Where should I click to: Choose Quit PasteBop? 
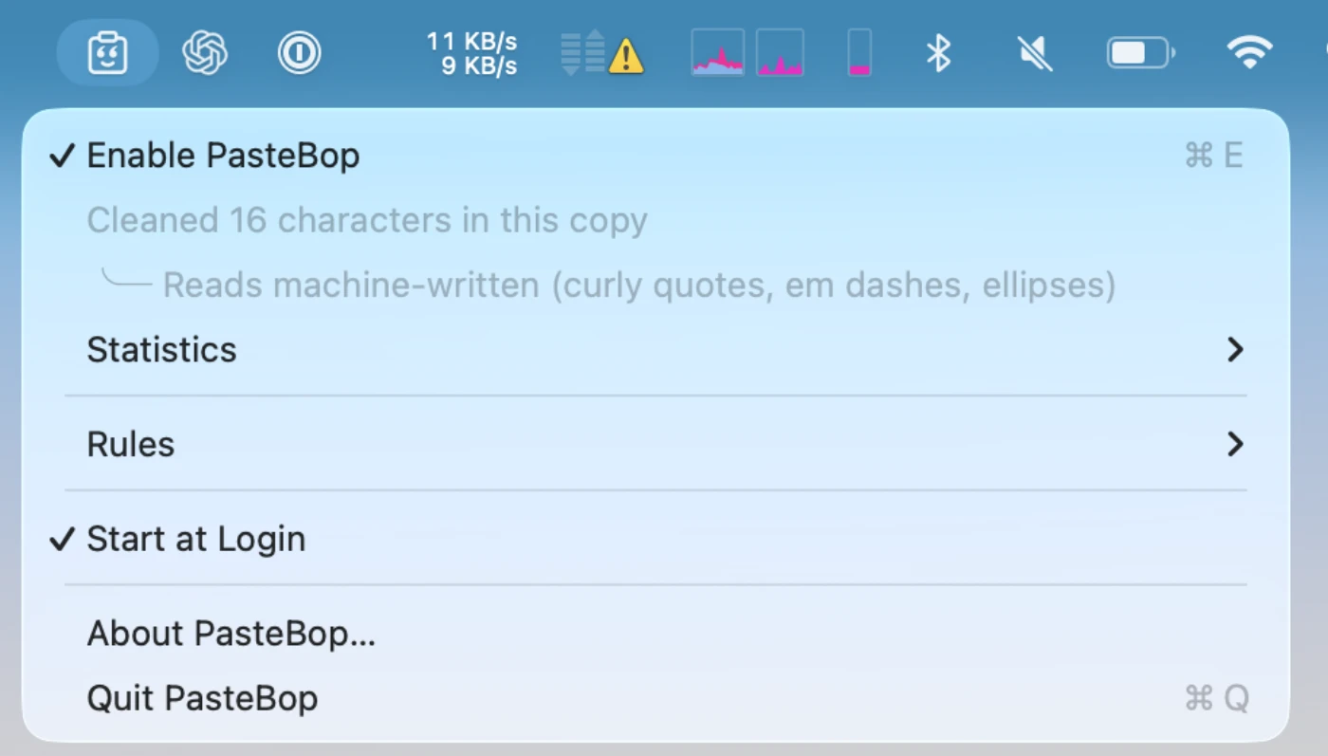(655, 698)
